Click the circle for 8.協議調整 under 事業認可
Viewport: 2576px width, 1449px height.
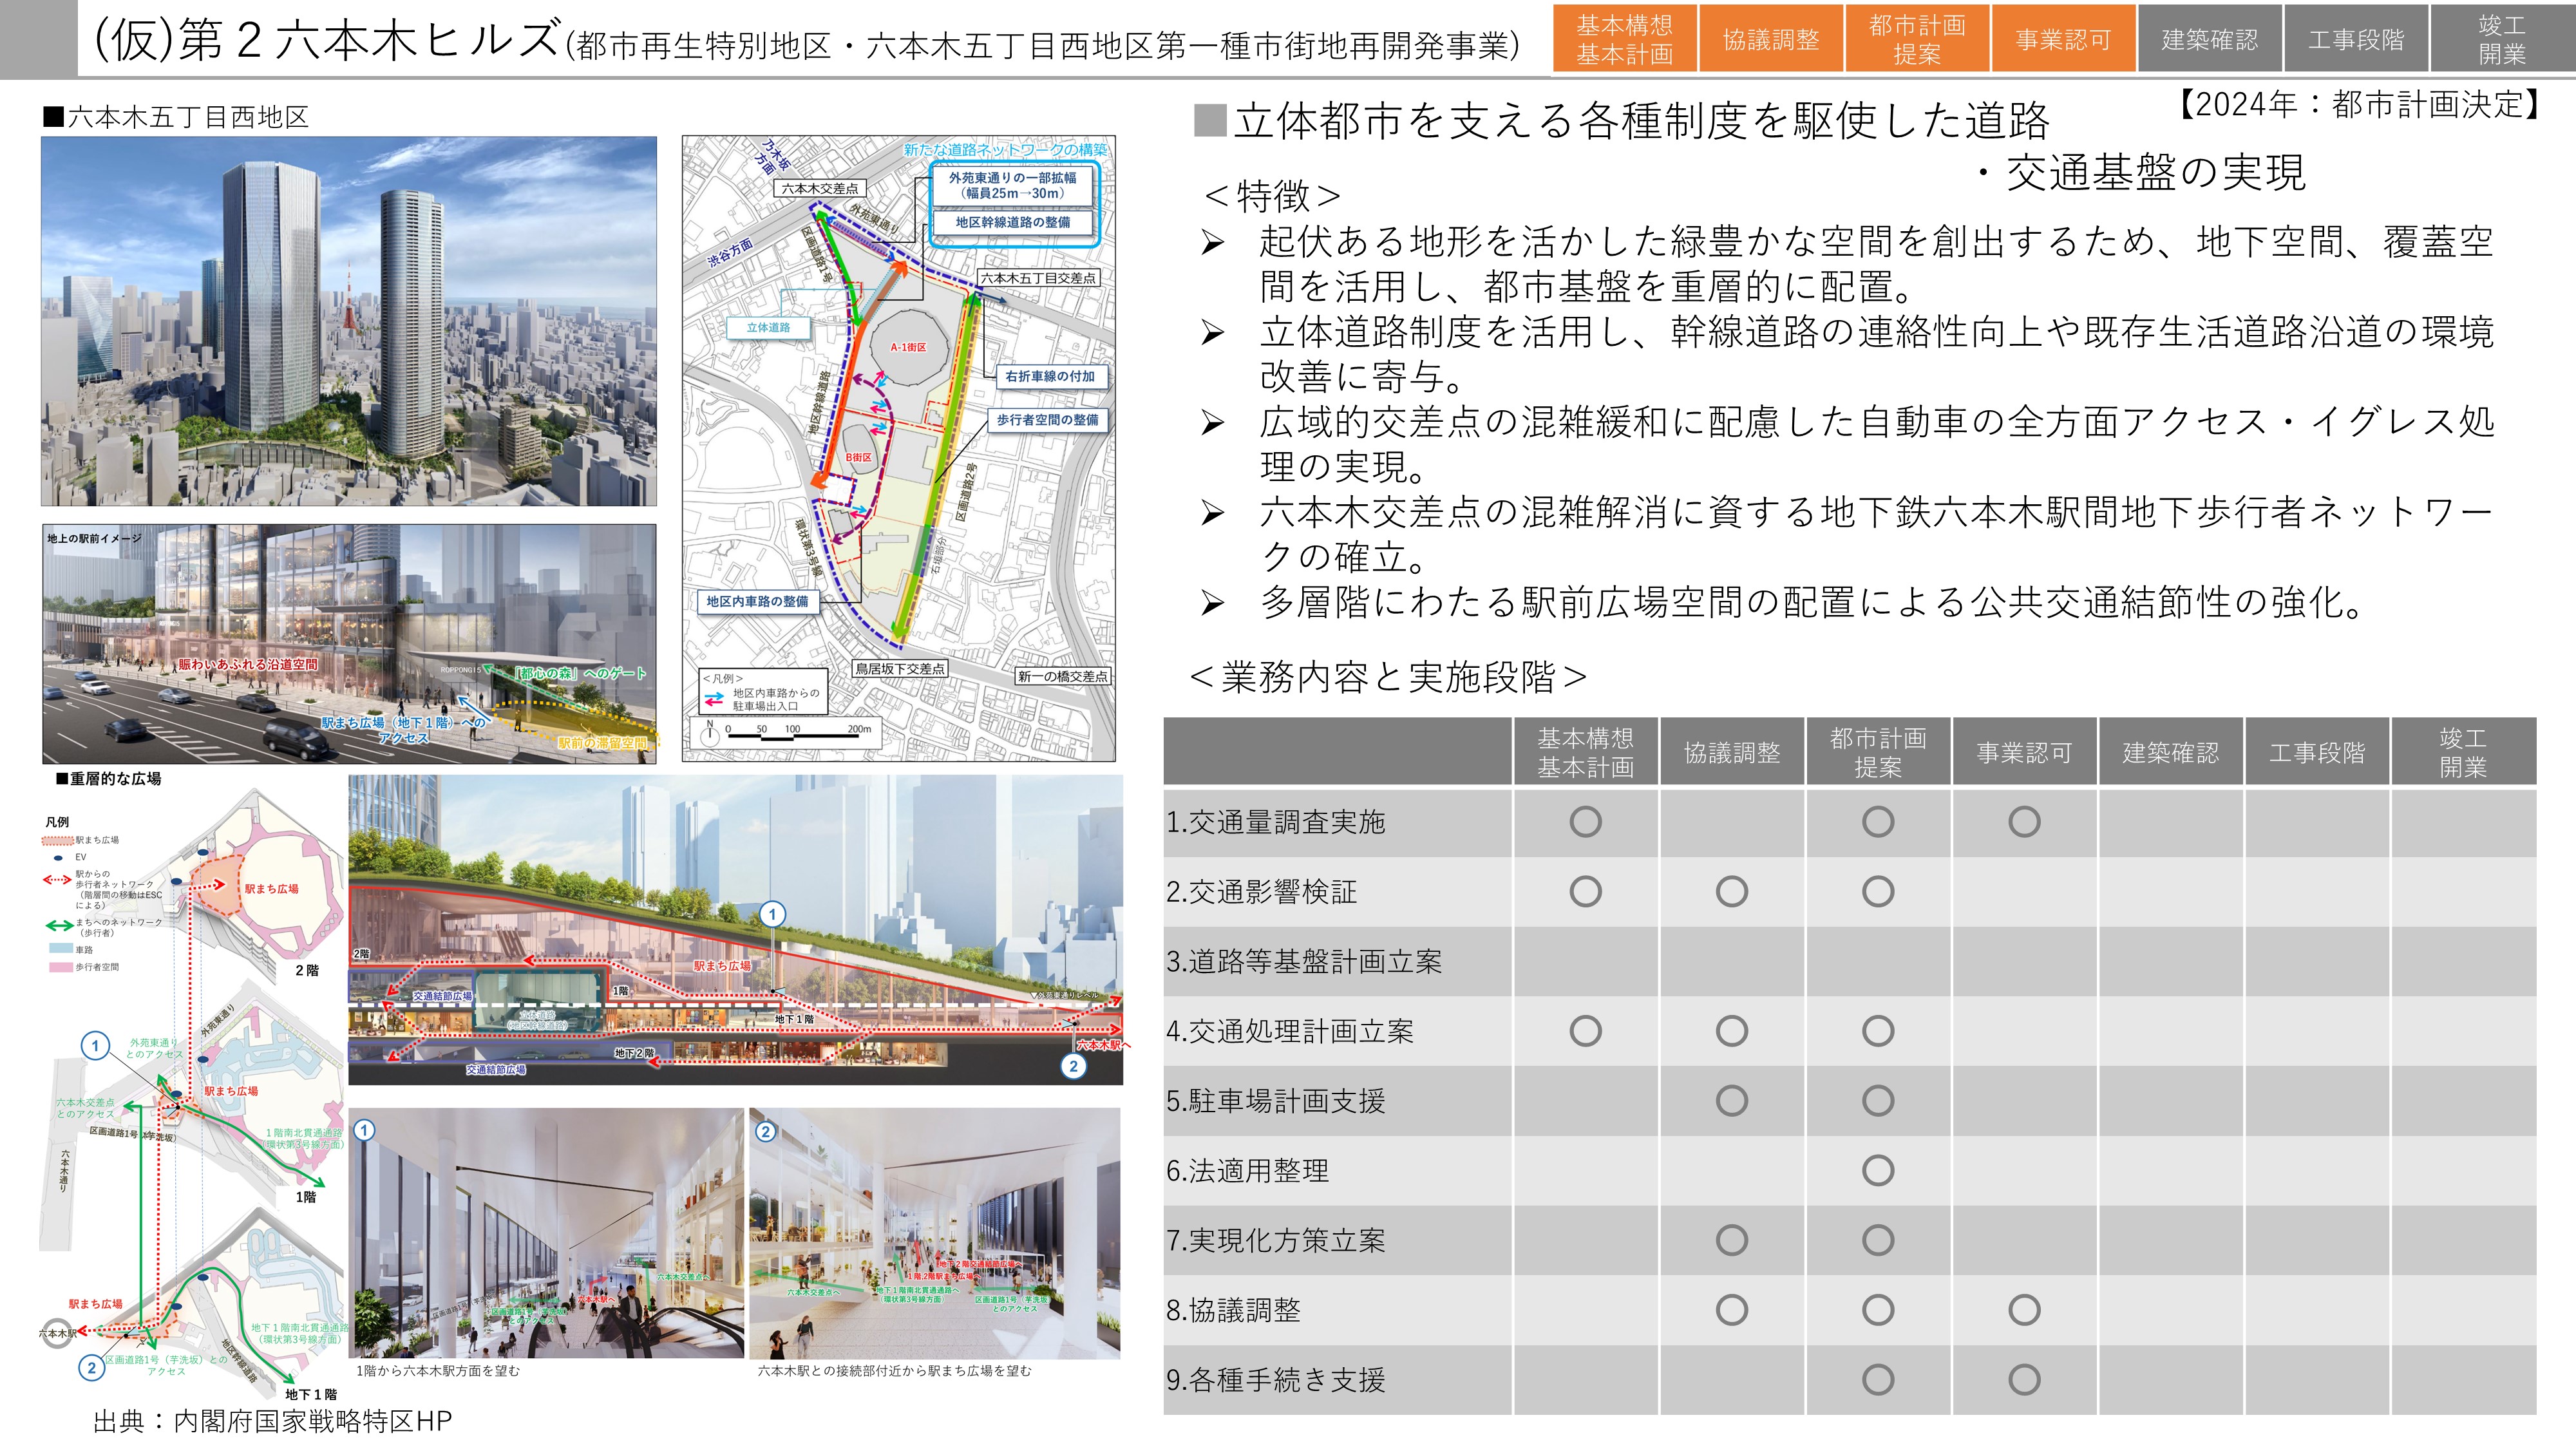(x=2024, y=1310)
